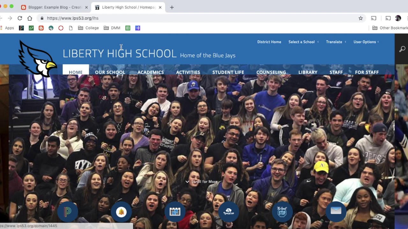Open The Spirit Stop round icon

click(x=282, y=212)
